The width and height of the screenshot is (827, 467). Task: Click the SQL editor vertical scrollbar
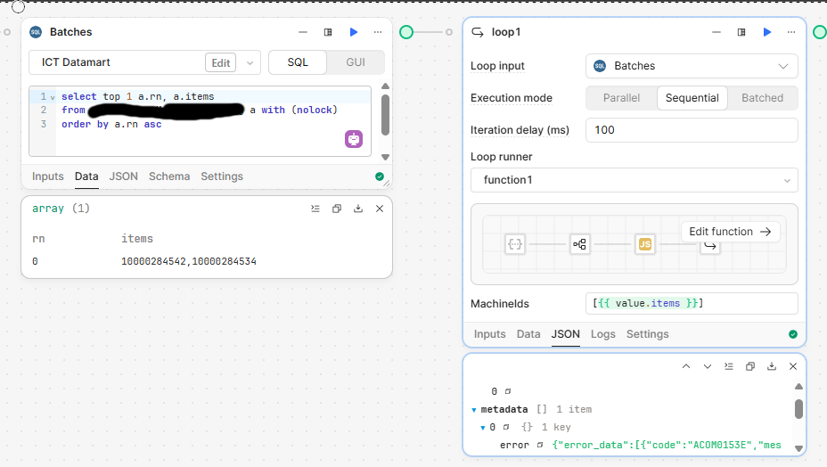(385, 116)
